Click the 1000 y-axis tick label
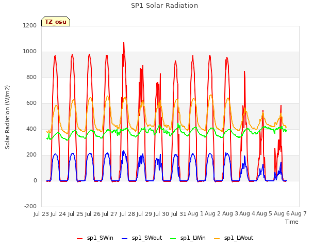Image resolution: width=330 pixels, height=248 pixels. click(x=30, y=52)
